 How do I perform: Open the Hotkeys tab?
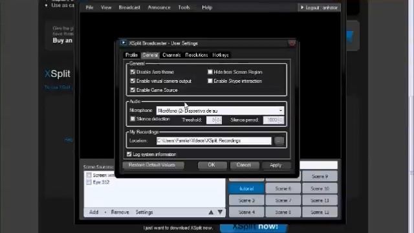pos(221,55)
